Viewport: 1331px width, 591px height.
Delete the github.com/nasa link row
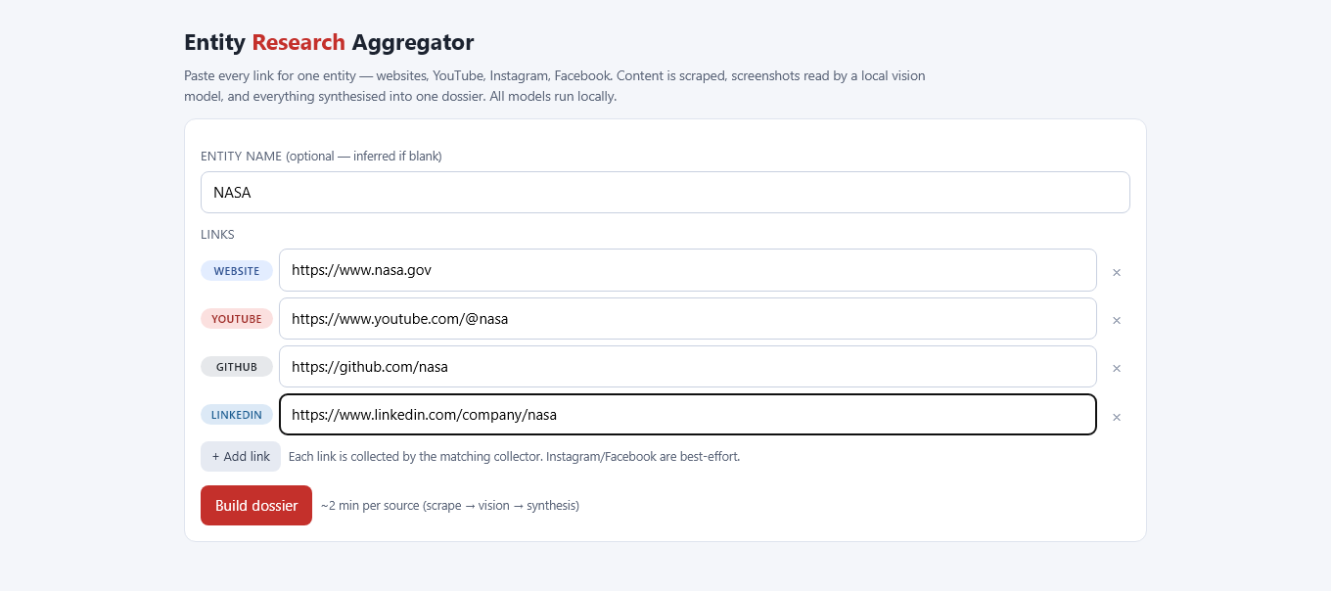coord(1117,368)
